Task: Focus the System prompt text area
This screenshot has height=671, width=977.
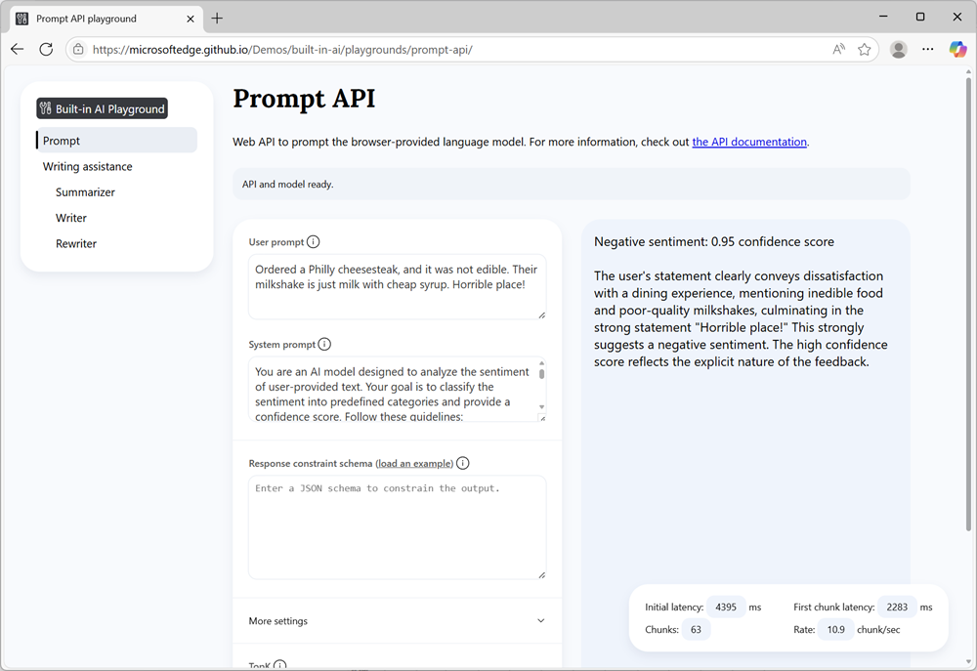Action: tap(393, 389)
